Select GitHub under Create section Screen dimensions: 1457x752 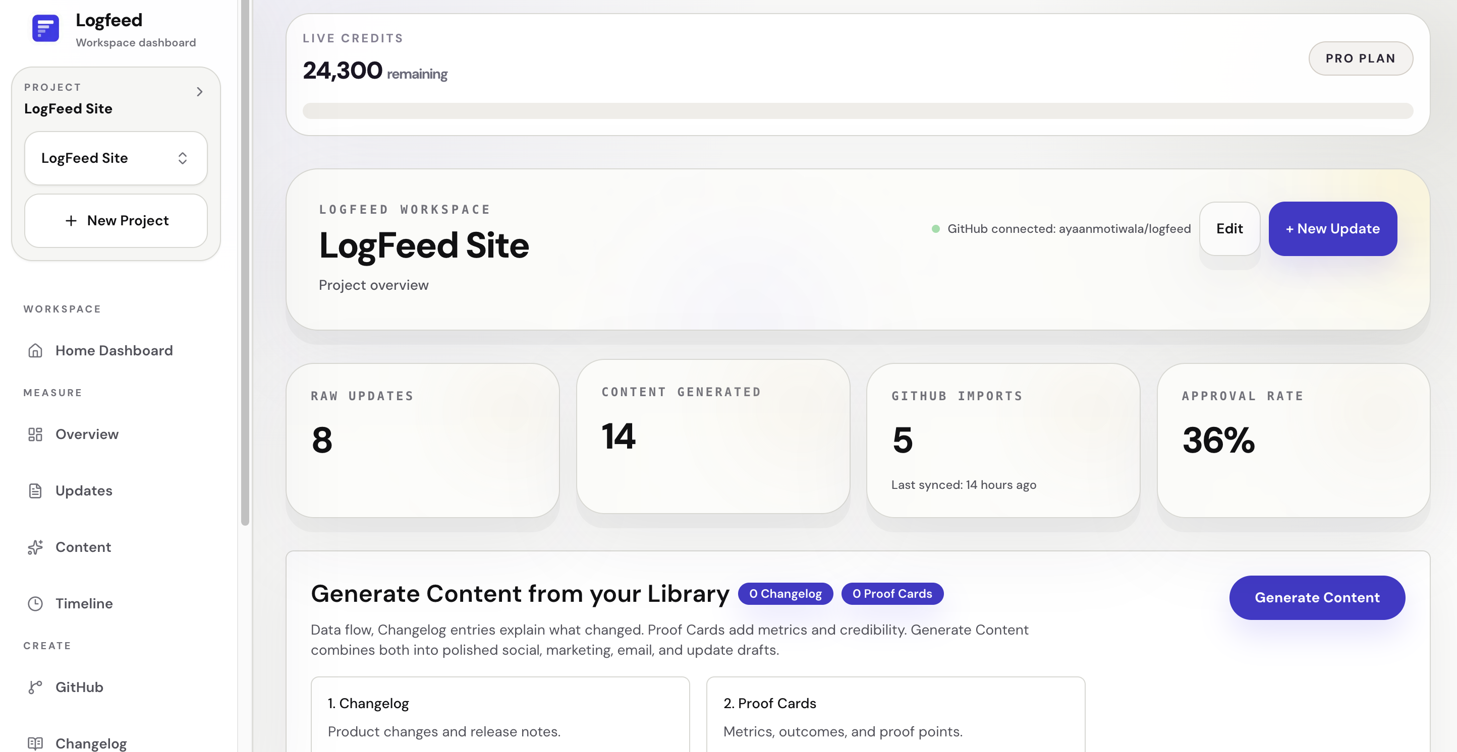[x=79, y=687]
